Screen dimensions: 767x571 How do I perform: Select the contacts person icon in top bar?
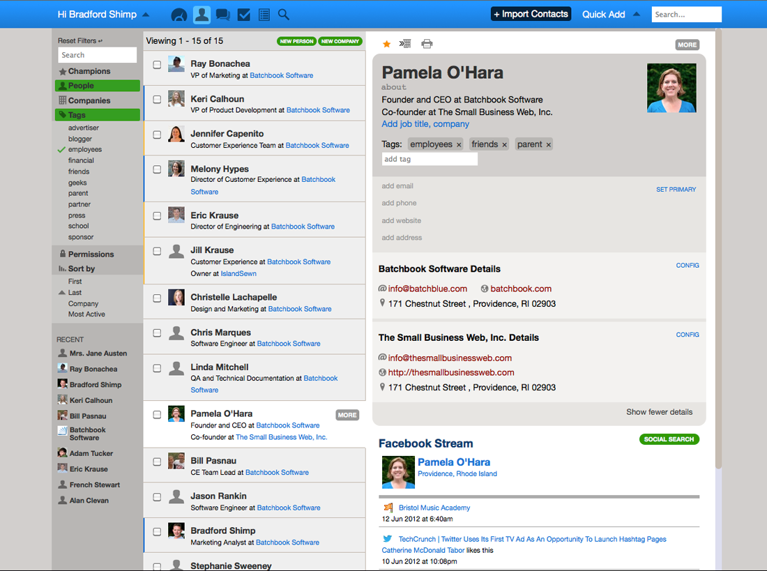coord(201,15)
